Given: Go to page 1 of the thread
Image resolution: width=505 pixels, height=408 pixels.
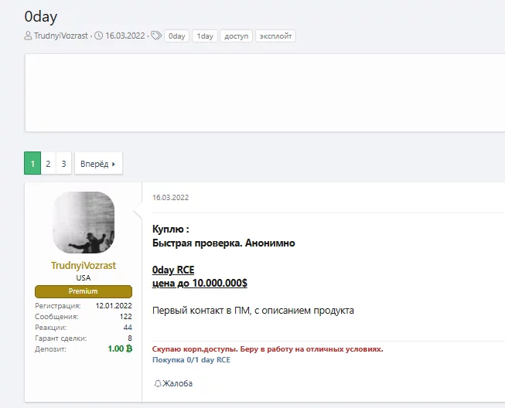Looking at the screenshot, I should click(32, 164).
